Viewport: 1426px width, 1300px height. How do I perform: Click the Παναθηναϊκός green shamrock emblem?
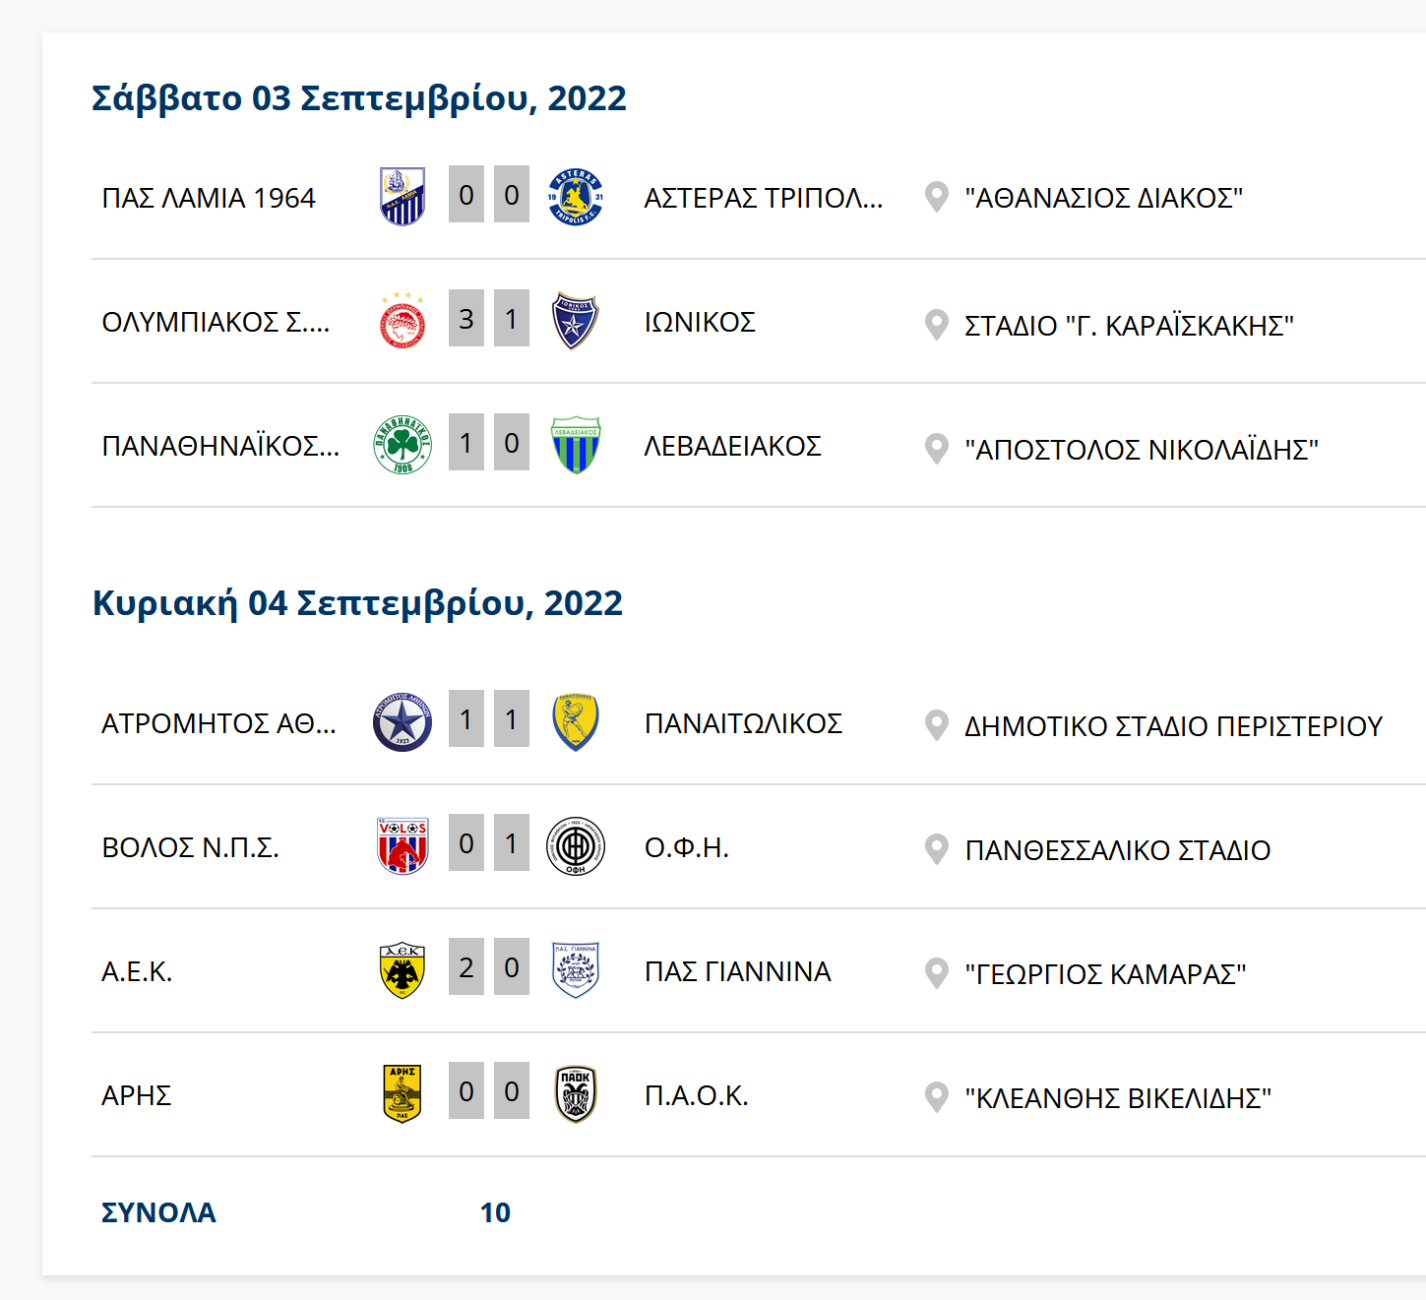[403, 444]
